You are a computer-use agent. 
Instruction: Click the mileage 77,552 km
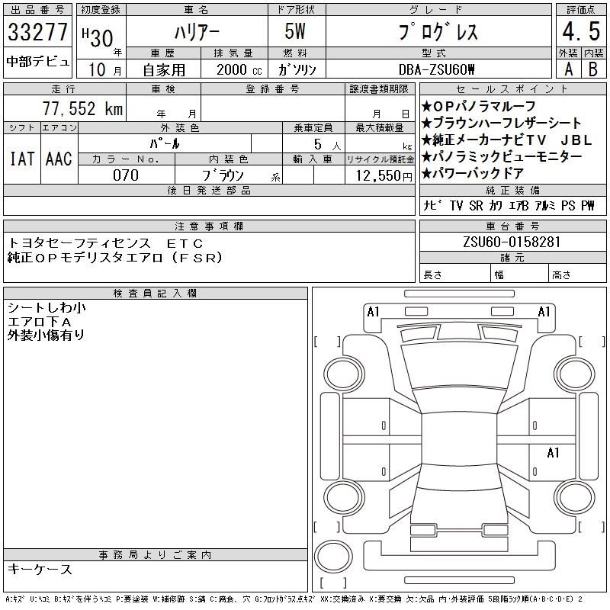coord(82,108)
